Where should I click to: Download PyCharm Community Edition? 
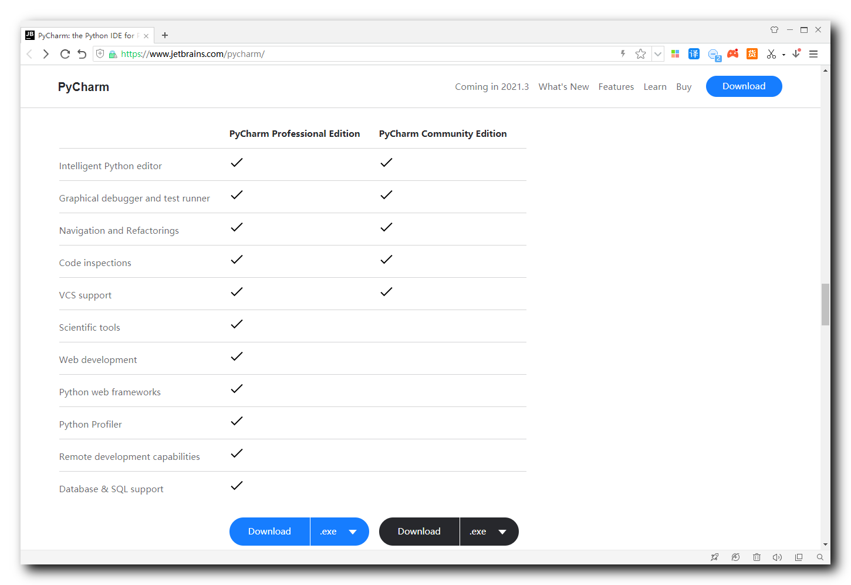coord(419,532)
